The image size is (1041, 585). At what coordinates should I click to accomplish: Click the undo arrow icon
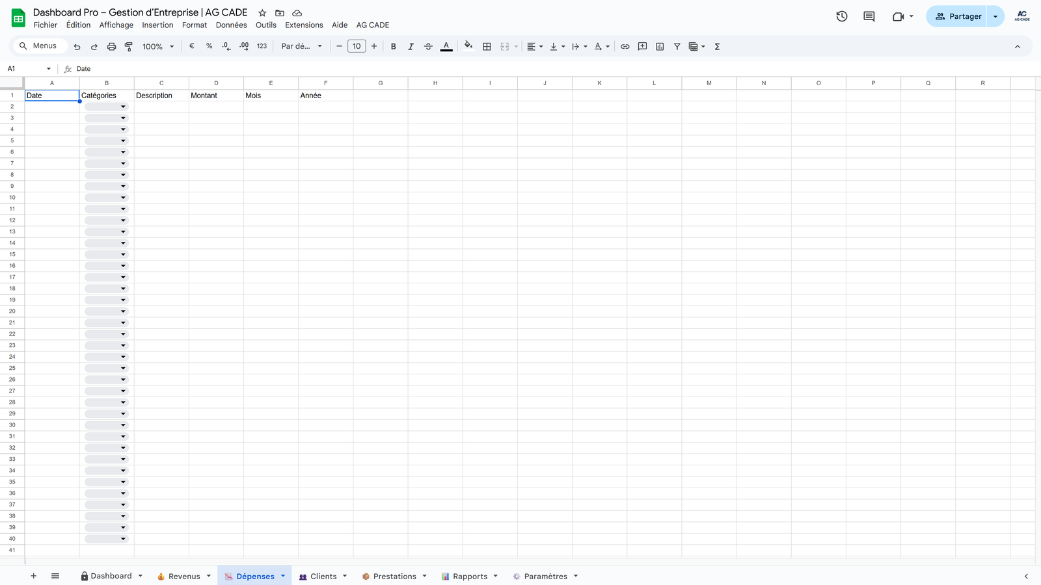(77, 46)
